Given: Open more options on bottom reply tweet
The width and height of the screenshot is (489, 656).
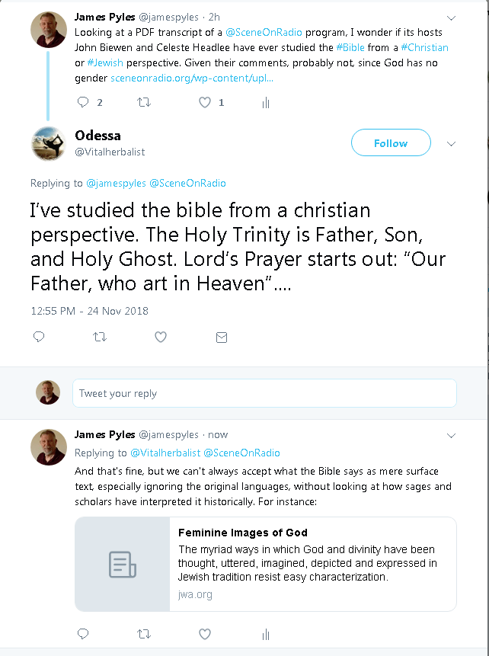Looking at the screenshot, I should point(451,435).
